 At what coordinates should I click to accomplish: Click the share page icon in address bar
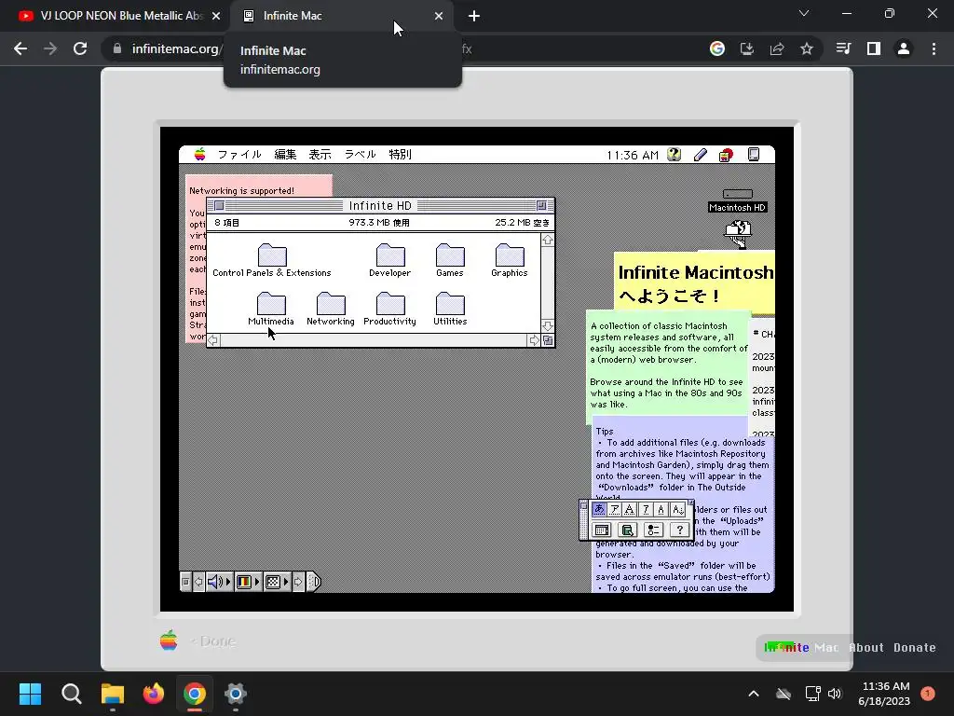click(777, 48)
